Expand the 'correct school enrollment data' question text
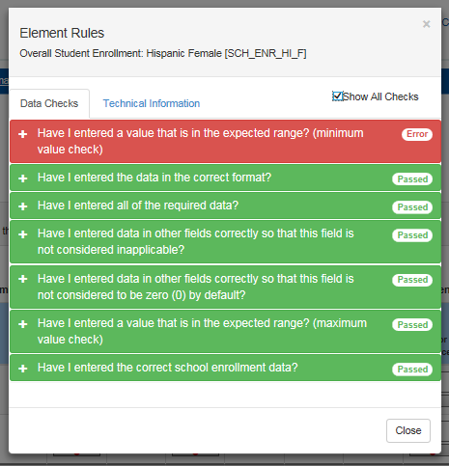 tap(168, 368)
